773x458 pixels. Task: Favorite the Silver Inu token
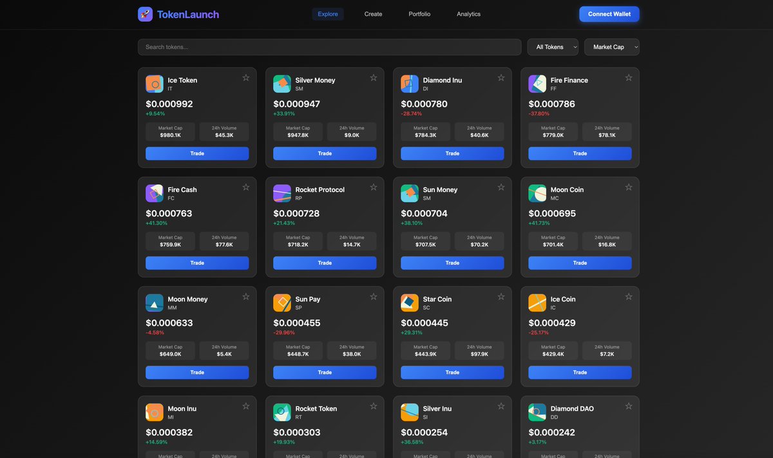[x=501, y=406]
